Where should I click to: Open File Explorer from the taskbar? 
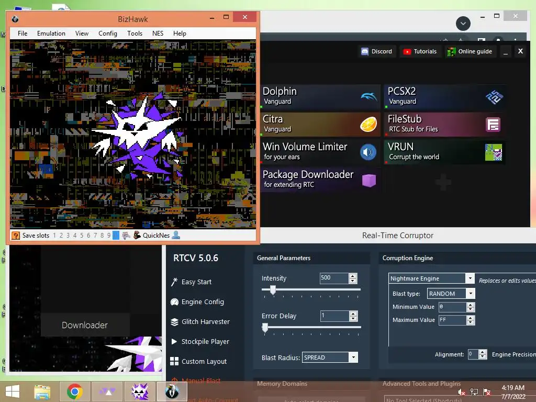[42, 392]
